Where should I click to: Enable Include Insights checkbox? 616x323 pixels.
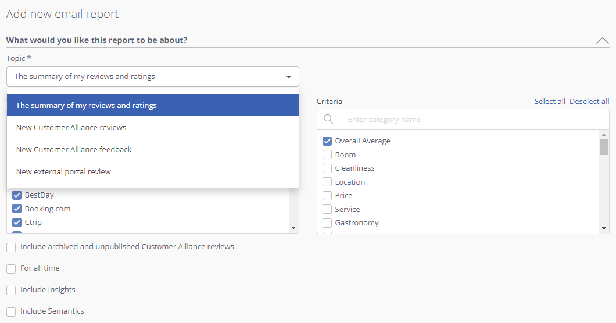coord(11,290)
